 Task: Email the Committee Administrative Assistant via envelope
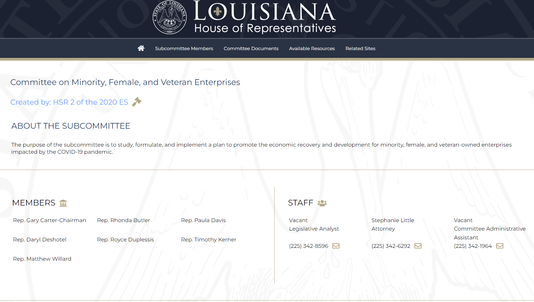[500, 246]
